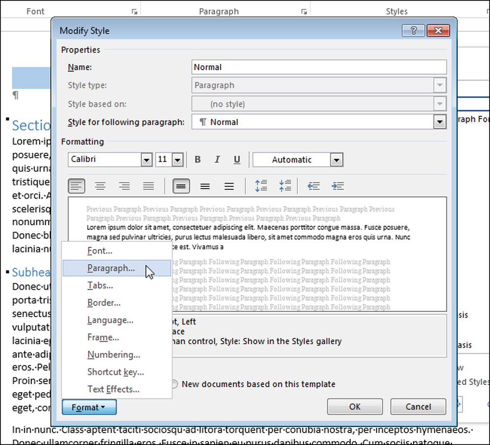Click disabled Style type dropdown arrow
The height and width of the screenshot is (445, 490).
(x=440, y=85)
